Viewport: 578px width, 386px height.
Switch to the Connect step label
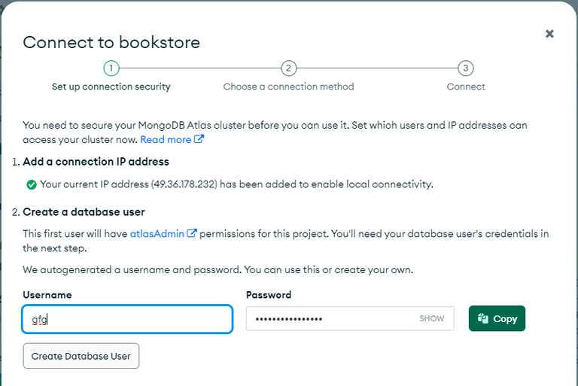[466, 87]
